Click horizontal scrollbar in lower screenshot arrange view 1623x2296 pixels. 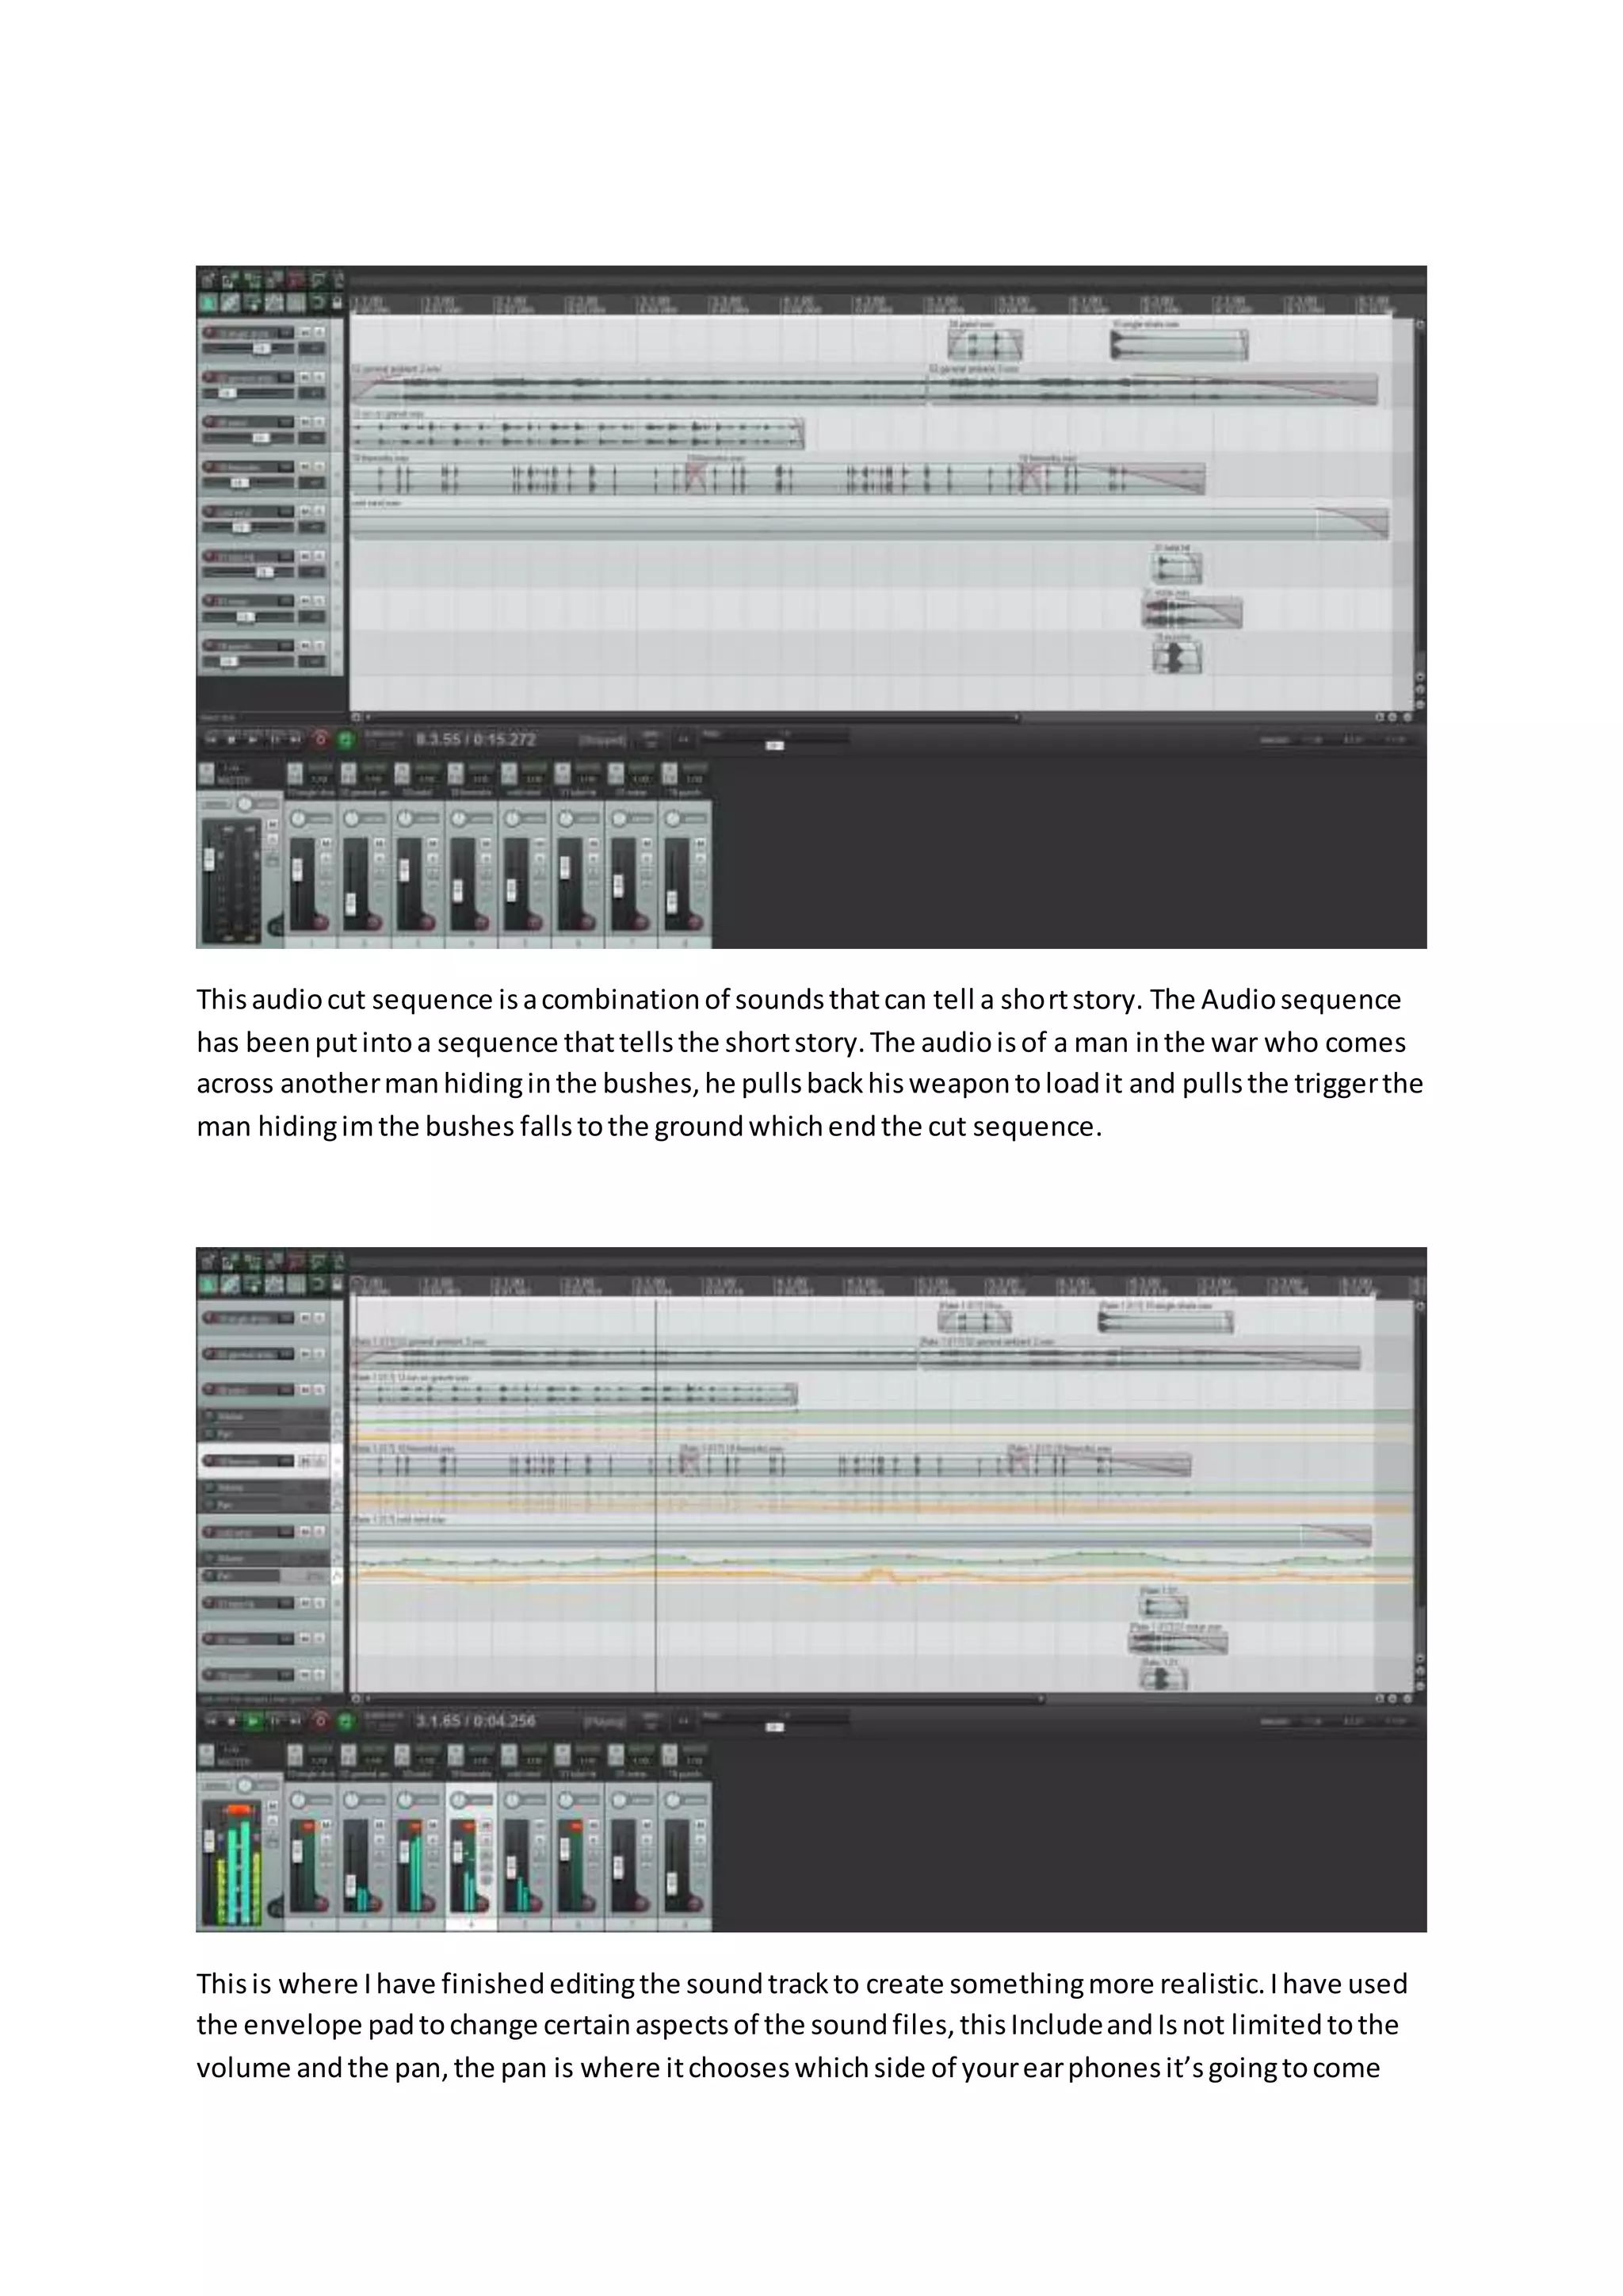click(x=704, y=1699)
